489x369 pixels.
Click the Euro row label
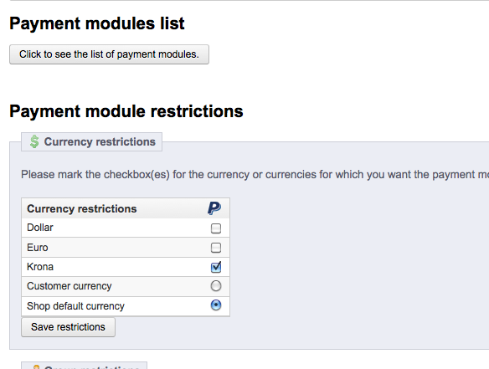(38, 248)
